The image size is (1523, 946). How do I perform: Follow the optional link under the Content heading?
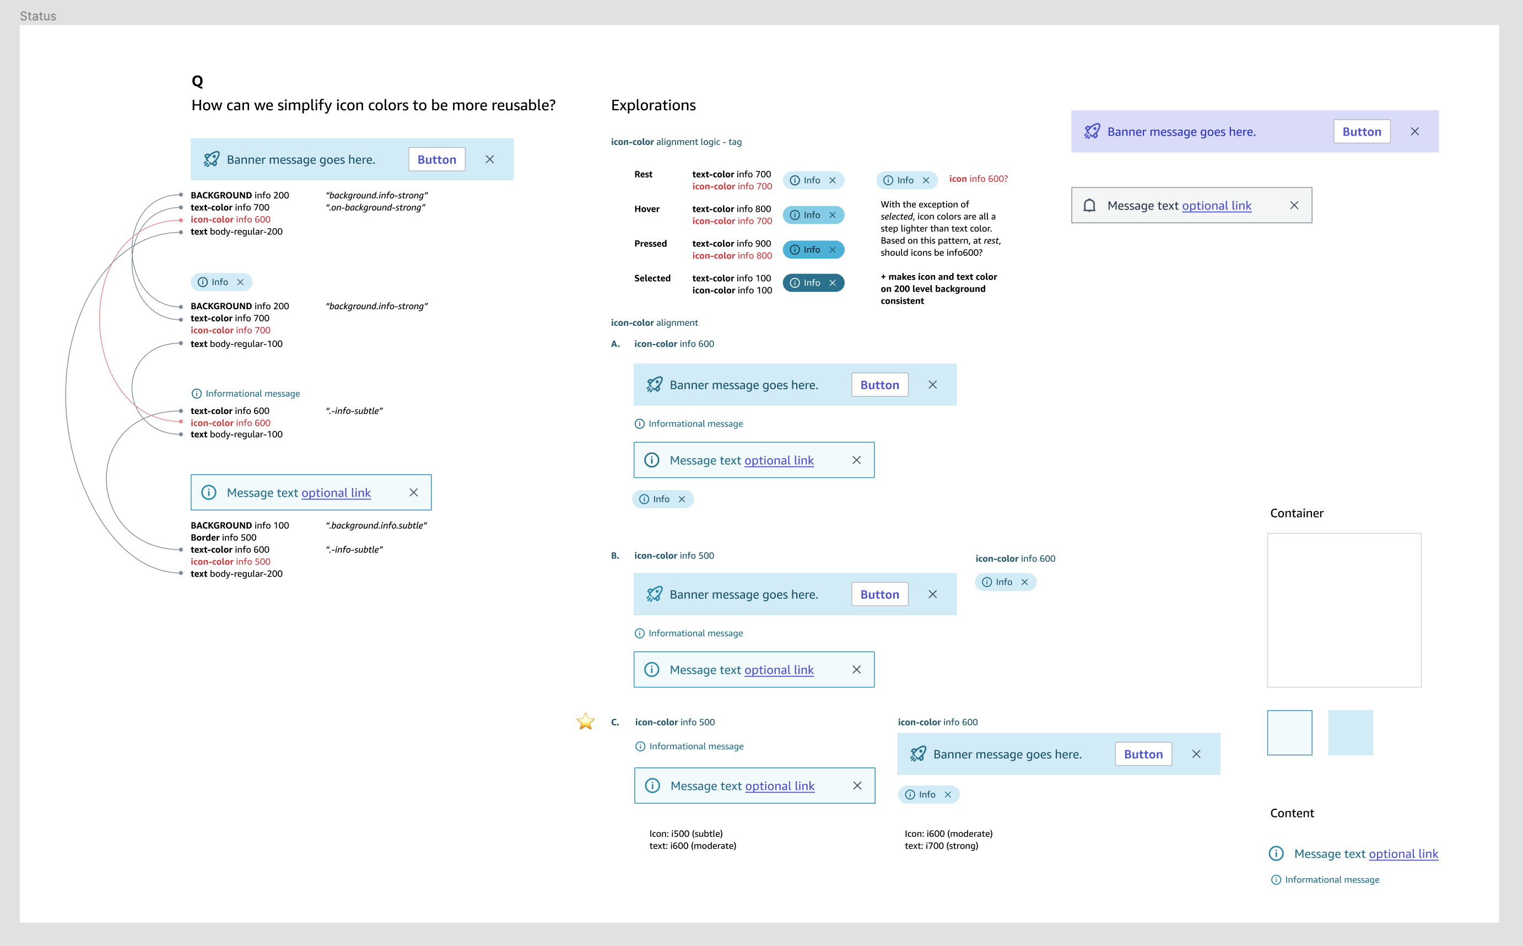(x=1403, y=853)
